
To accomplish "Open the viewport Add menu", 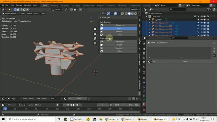I will pyautogui.click(x=36, y=14).
